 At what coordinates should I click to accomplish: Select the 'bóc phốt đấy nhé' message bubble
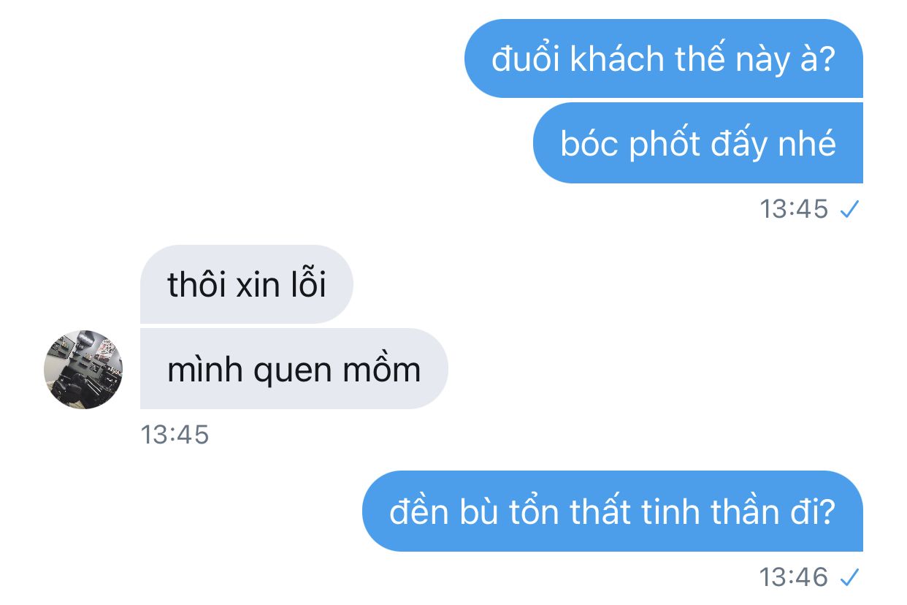tap(698, 143)
